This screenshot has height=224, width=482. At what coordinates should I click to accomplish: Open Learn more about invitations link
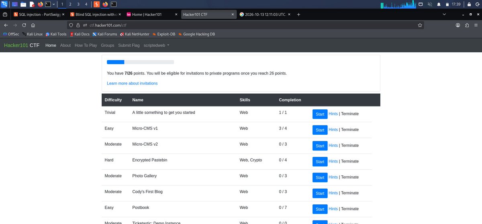tap(132, 83)
